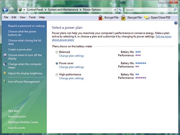This screenshot has height=135, width=180.
Task: Click the Encrypt File padlock icon
Action: tap(101, 18)
